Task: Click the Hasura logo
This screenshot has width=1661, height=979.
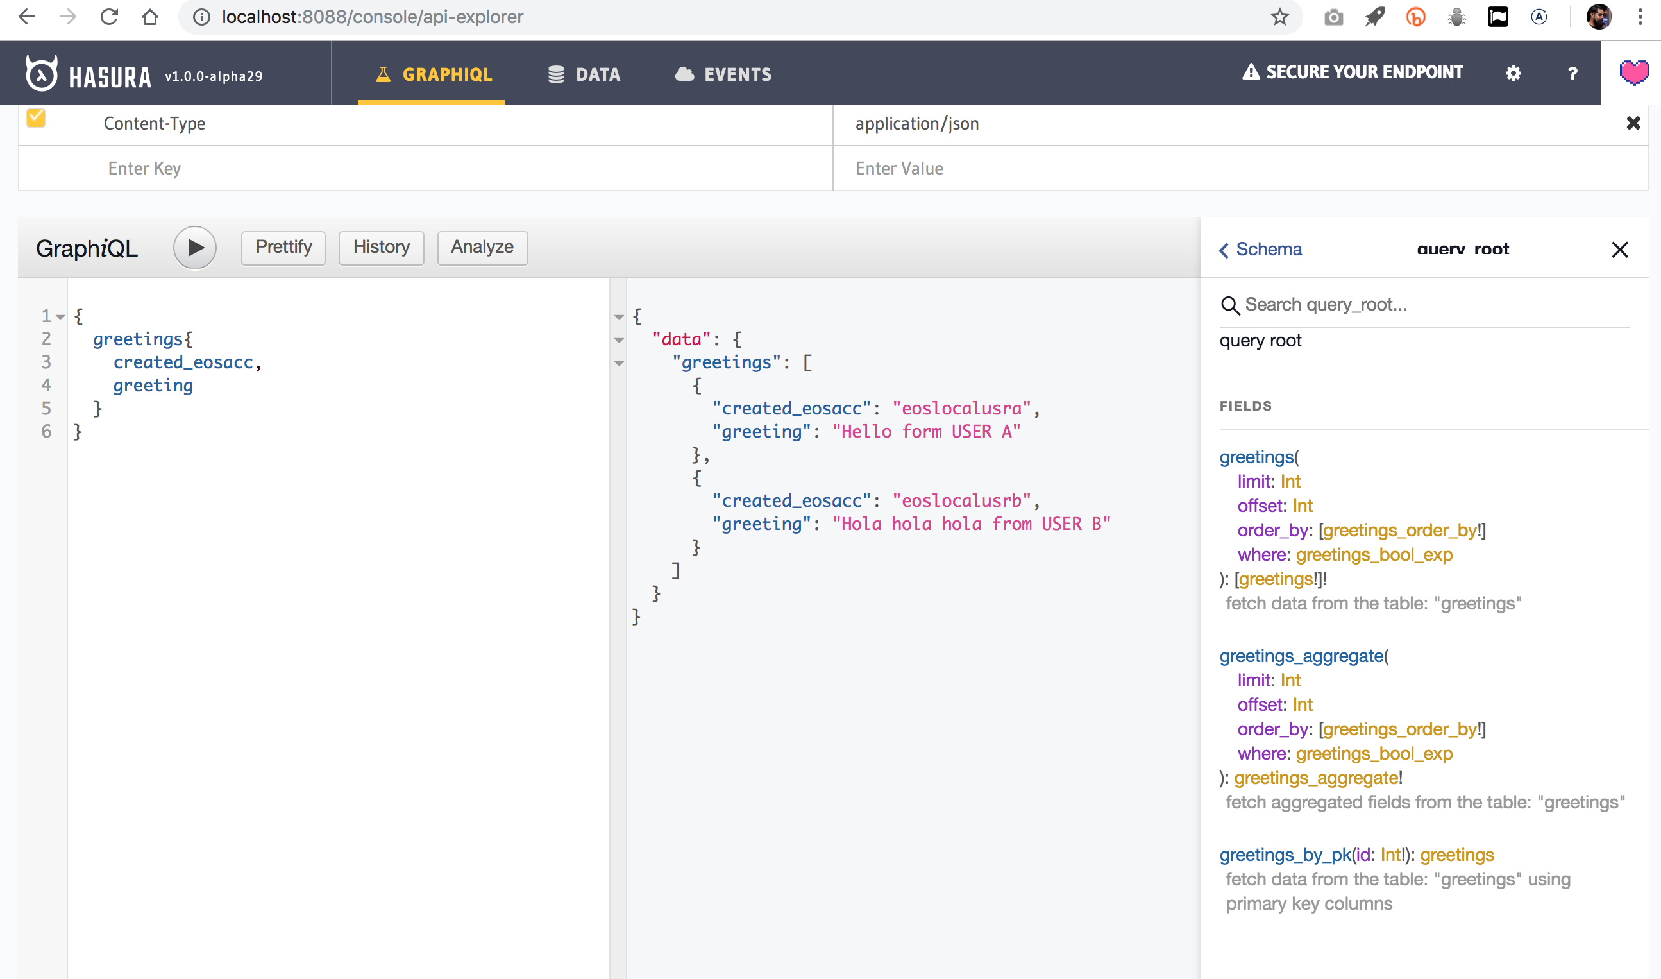Action: tap(89, 74)
